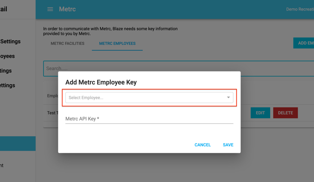The height and width of the screenshot is (182, 314).
Task: Select the highlighted sidebar menu item
Action: tap(18, 144)
